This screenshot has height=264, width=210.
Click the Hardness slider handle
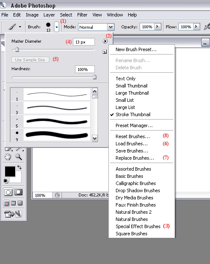pyautogui.click(x=94, y=77)
